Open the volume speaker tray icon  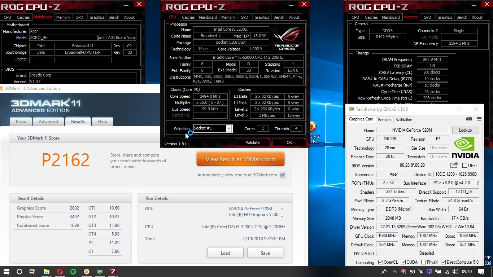pos(455,272)
